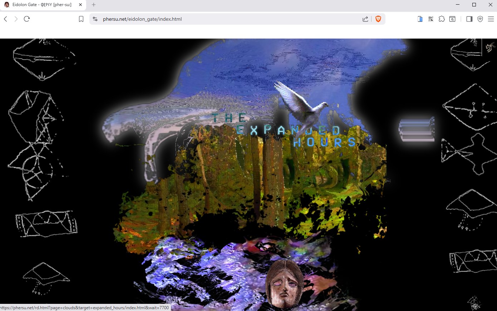Viewport: 497px width, 311px height.
Task: Open the Extensions puzzle icon
Action: pyautogui.click(x=442, y=19)
